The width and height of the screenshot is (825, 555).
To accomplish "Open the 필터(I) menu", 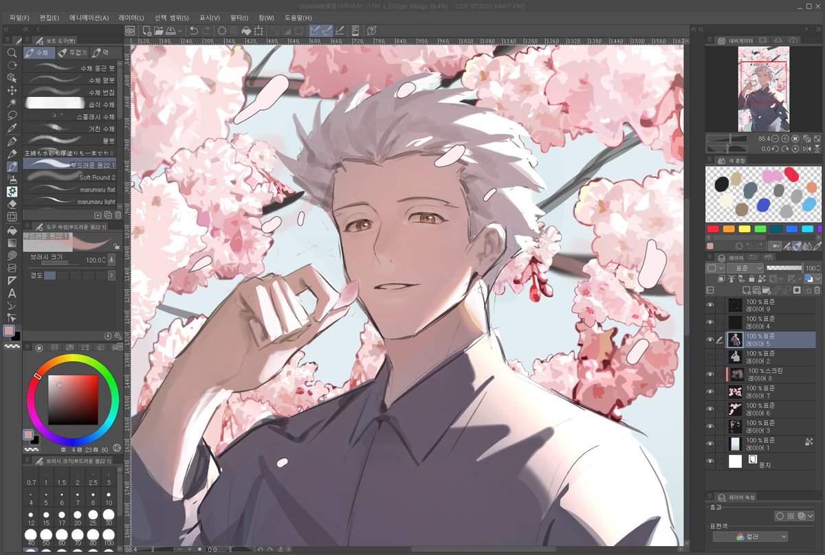I will 239,17.
